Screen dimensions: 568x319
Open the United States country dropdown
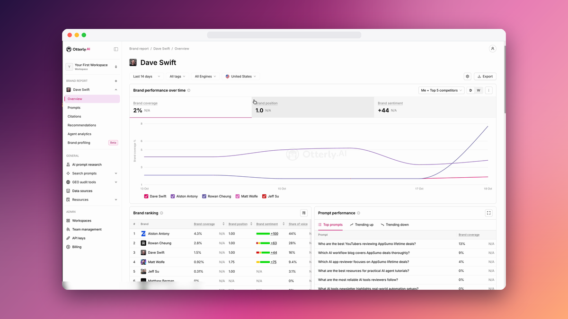click(240, 76)
